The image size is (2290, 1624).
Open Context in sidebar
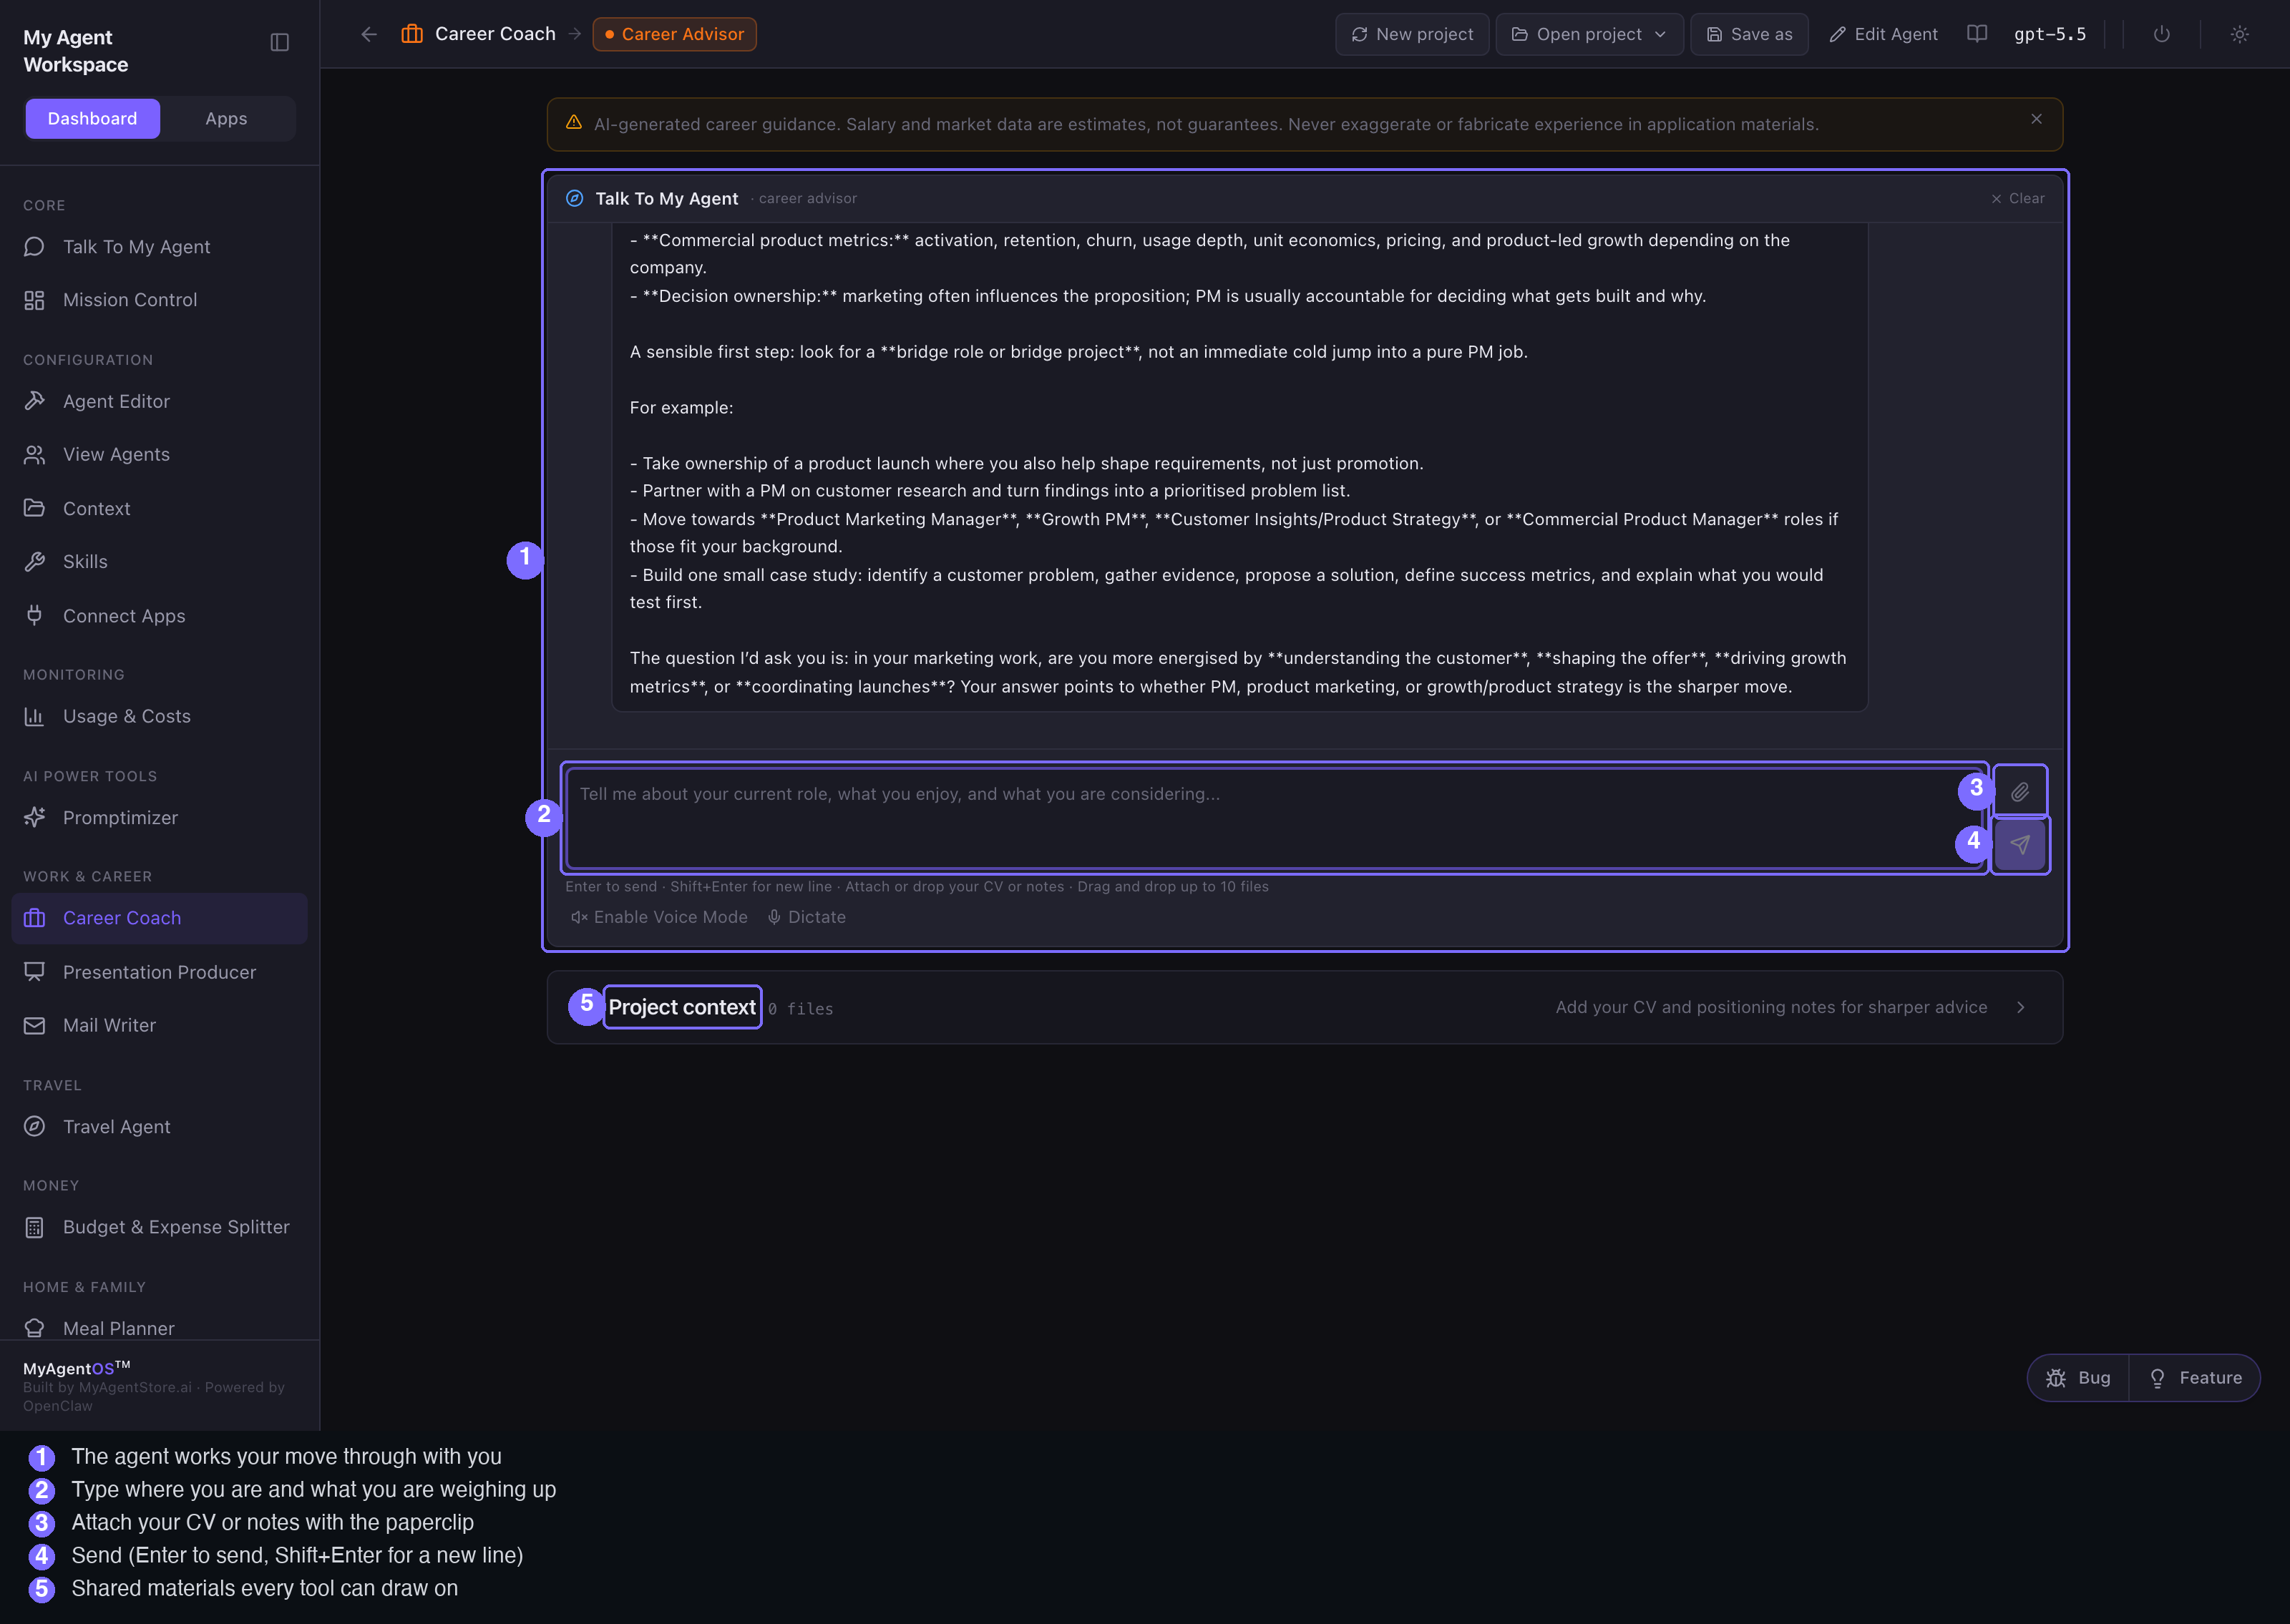point(160,508)
